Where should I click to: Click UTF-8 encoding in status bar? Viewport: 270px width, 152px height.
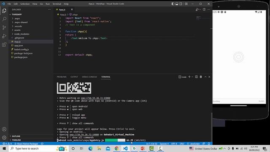pos(174,144)
